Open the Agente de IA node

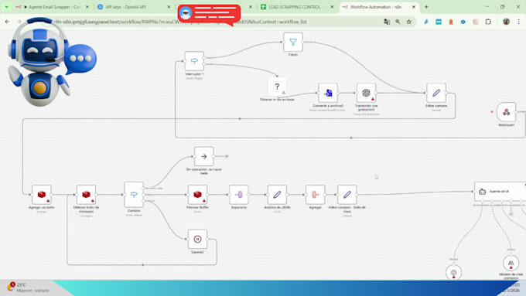pos(500,192)
